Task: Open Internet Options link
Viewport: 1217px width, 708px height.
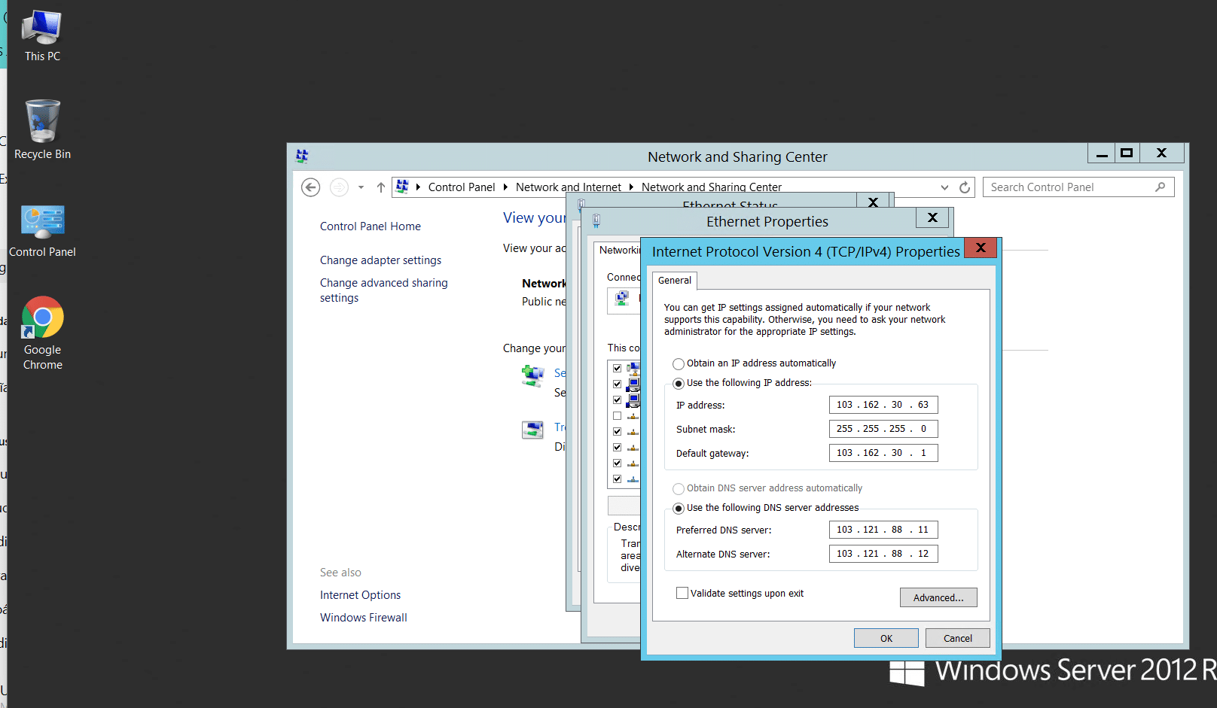Action: [x=360, y=595]
